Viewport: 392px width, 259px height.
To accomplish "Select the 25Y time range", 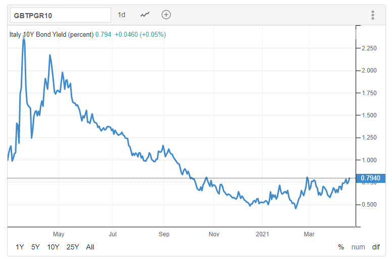I will (73, 247).
